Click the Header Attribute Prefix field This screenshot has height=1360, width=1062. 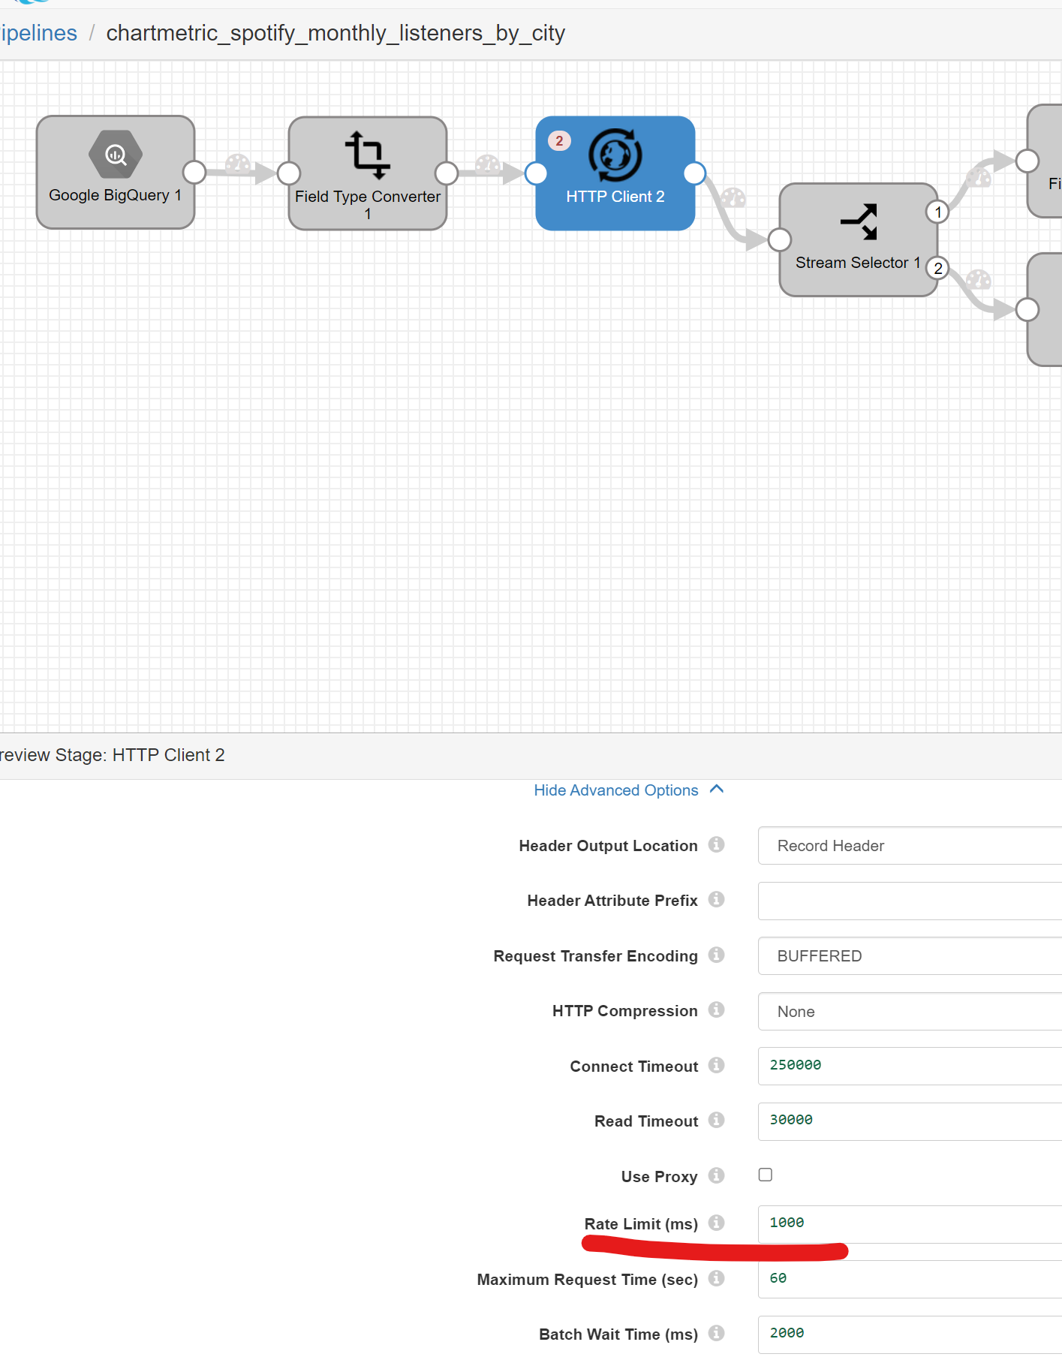[x=910, y=901]
